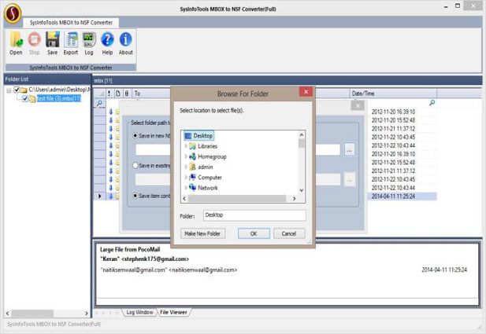The height and width of the screenshot is (334, 486).
Task: Select the admin folder in browse tree
Action: pos(201,167)
